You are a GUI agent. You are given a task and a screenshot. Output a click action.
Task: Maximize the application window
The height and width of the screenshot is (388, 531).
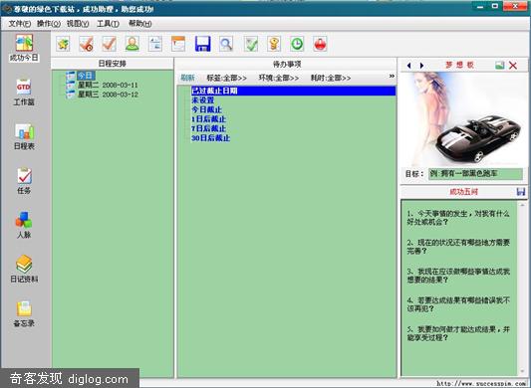click(495, 6)
